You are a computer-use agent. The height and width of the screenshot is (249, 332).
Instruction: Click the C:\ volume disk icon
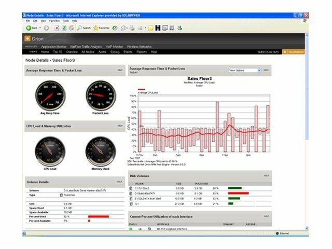pyautogui.click(x=131, y=188)
